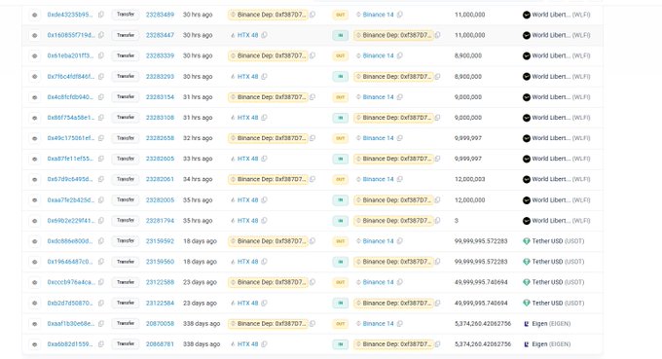Copy Binance 14 address in block 23283154 row

tap(399, 97)
